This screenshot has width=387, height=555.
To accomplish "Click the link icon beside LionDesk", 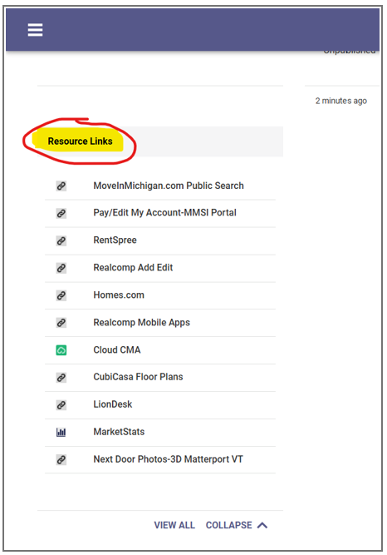I will (x=61, y=404).
